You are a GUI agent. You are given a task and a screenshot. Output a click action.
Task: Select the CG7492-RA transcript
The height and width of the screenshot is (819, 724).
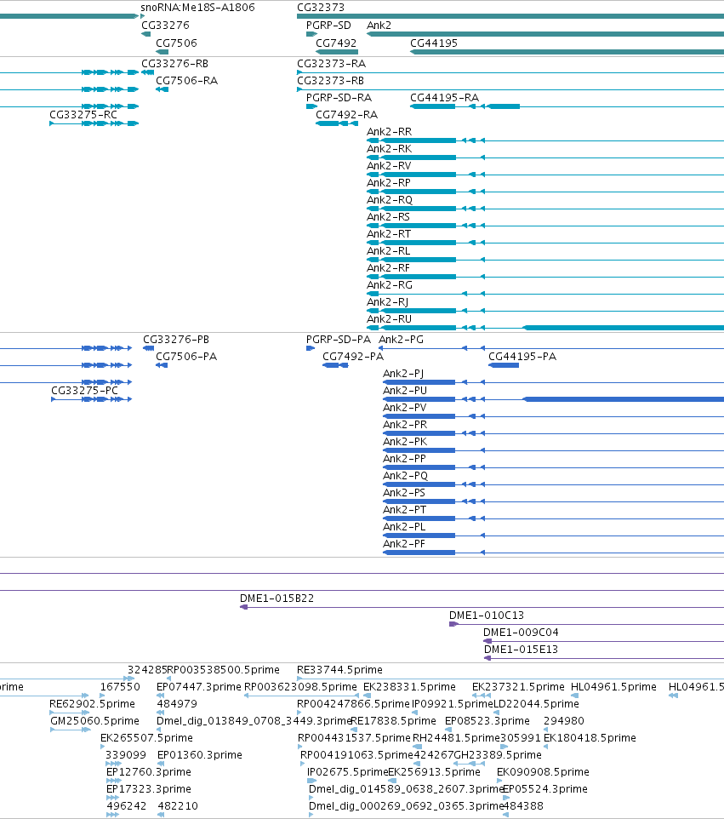(x=337, y=123)
